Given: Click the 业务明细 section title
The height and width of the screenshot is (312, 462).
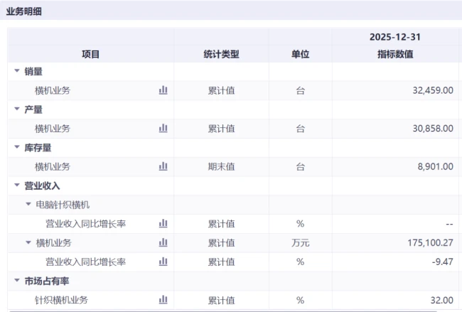Looking at the screenshot, I should 24,11.
